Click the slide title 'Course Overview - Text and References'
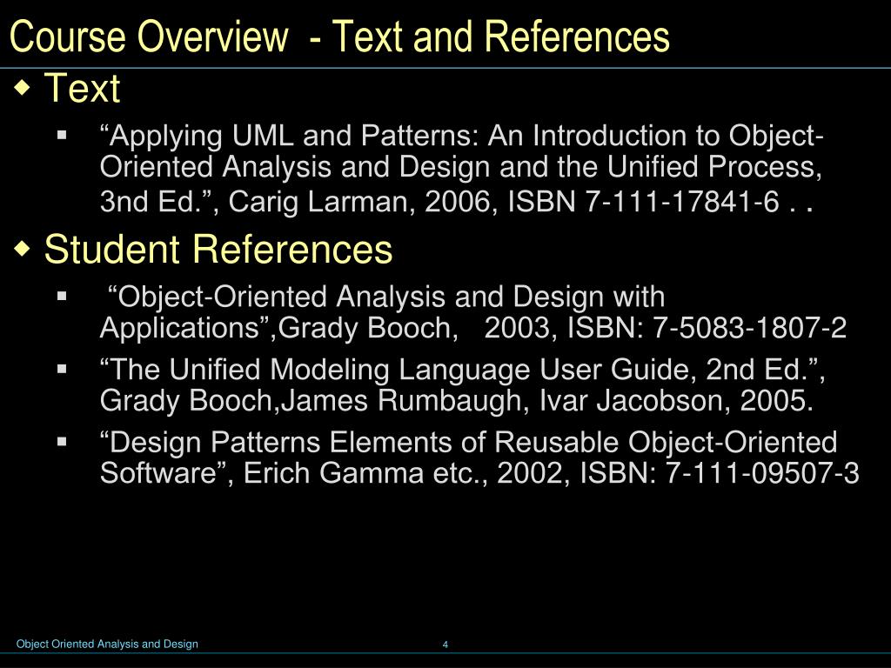This screenshot has height=668, width=891. tap(340, 37)
